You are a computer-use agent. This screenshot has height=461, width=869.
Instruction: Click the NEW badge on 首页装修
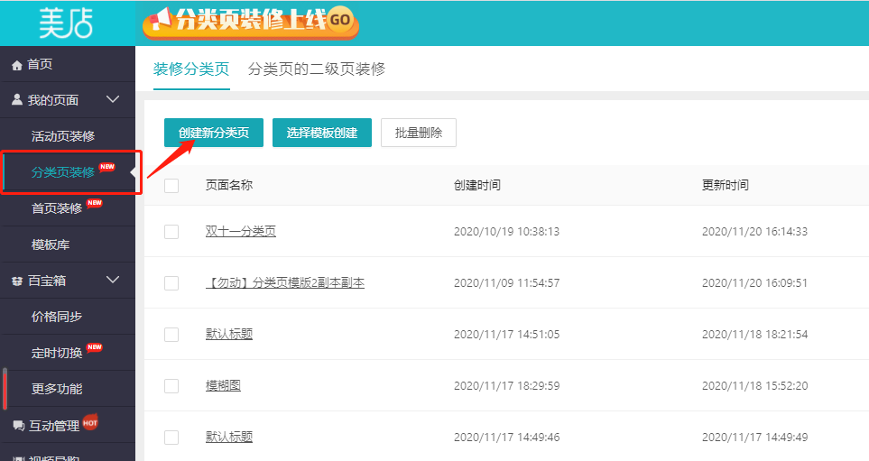coord(95,203)
